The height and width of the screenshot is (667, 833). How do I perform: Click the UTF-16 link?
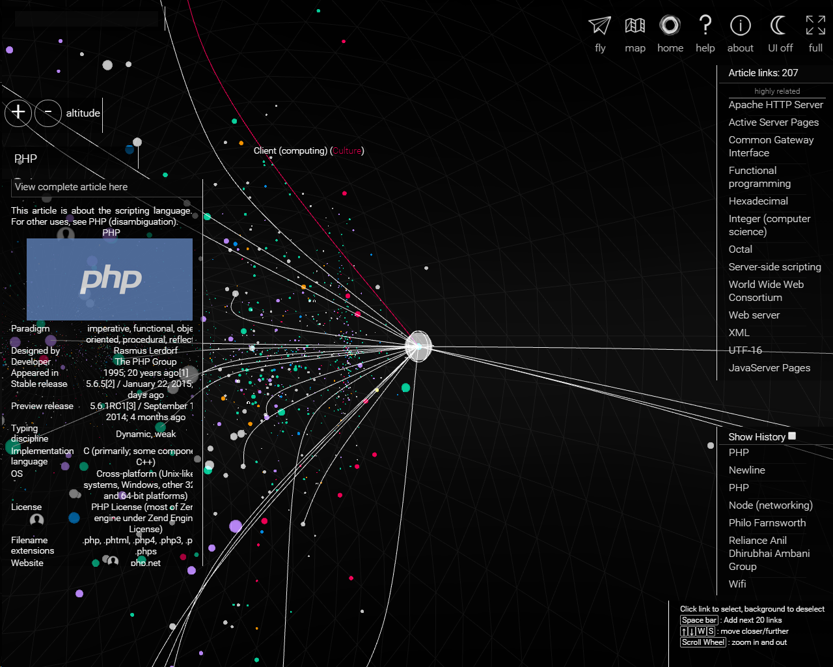point(745,350)
